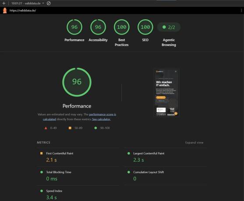This screenshot has width=244, height=201.
Task: Click the clear all reports icon
Action: point(49,3)
